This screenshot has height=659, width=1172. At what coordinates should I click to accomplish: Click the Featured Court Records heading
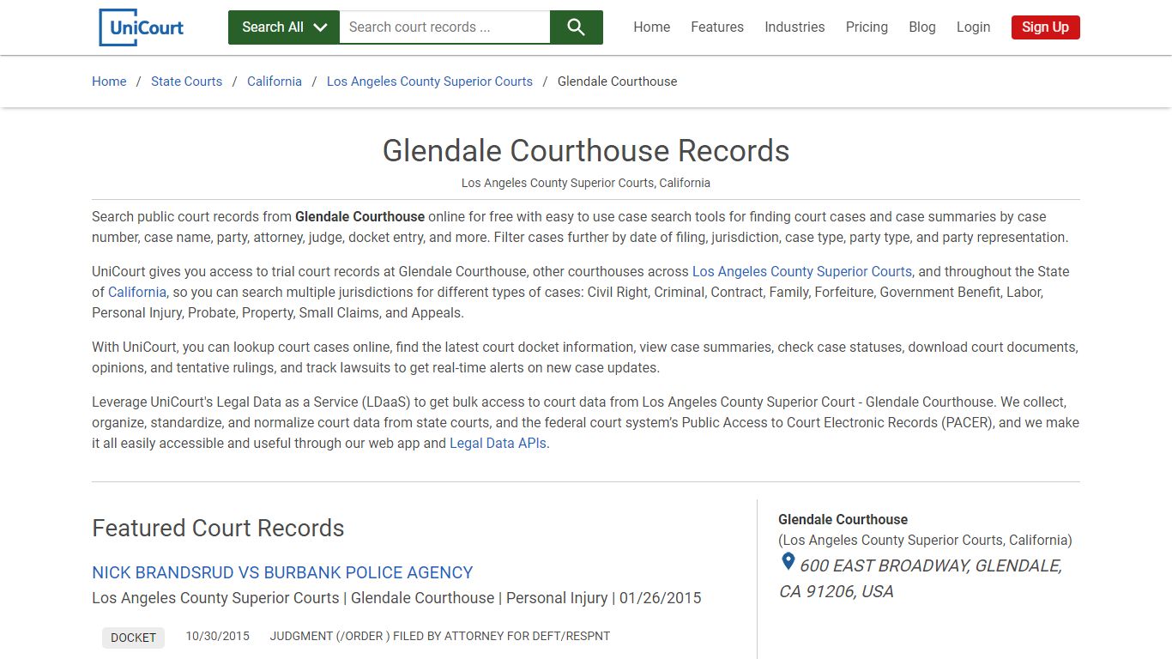(218, 528)
